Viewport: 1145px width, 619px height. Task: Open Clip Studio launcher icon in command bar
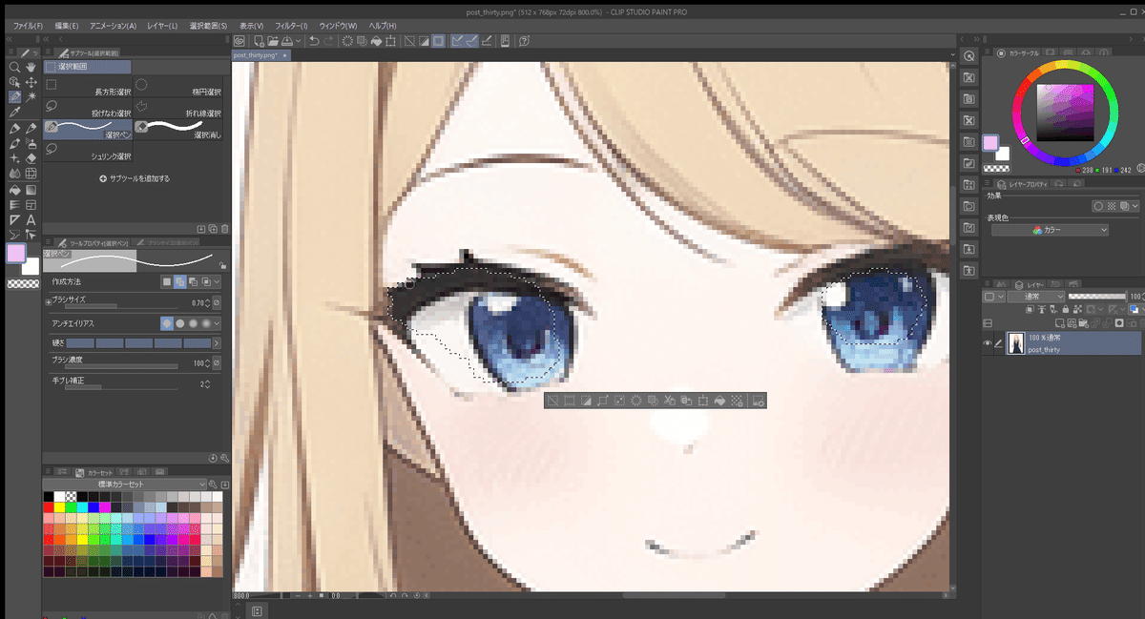pos(239,41)
